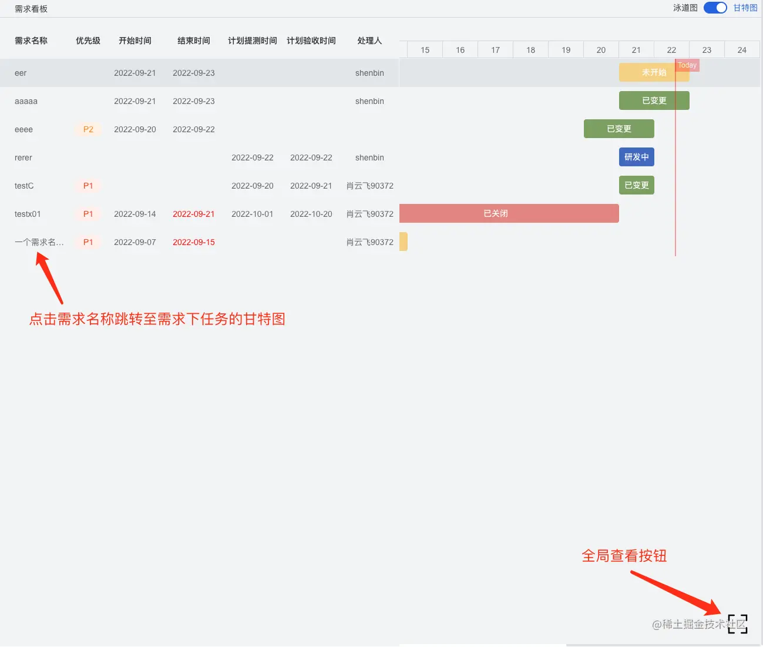Click the 泳道图 label

[x=685, y=8]
